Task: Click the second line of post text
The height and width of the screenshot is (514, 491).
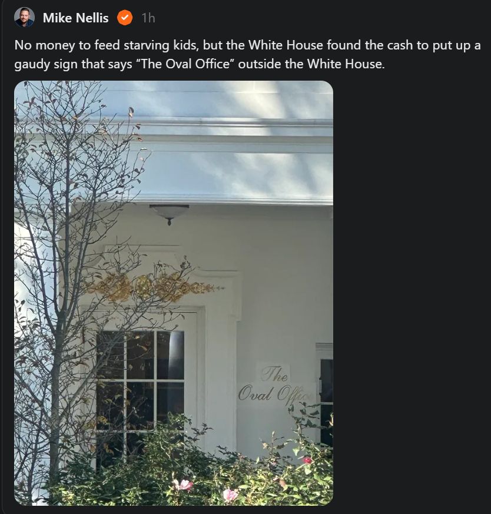Action: tap(199, 64)
